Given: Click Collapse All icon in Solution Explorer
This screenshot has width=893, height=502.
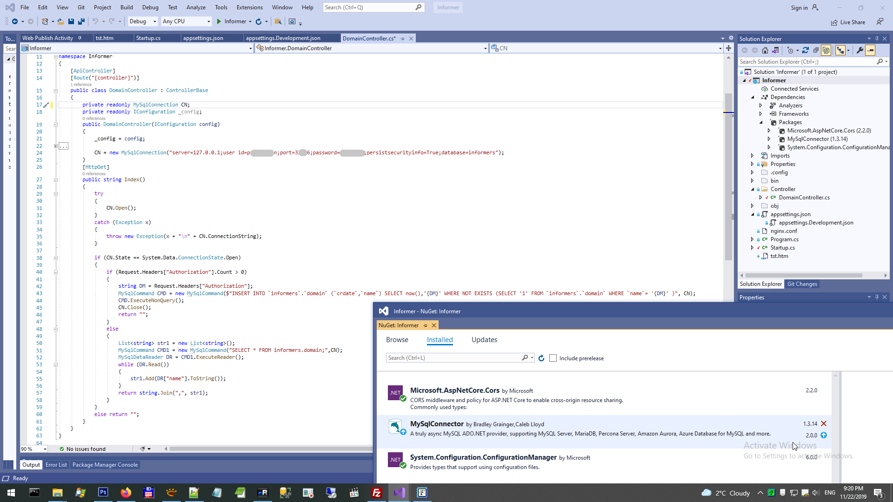Looking at the screenshot, I should point(816,50).
